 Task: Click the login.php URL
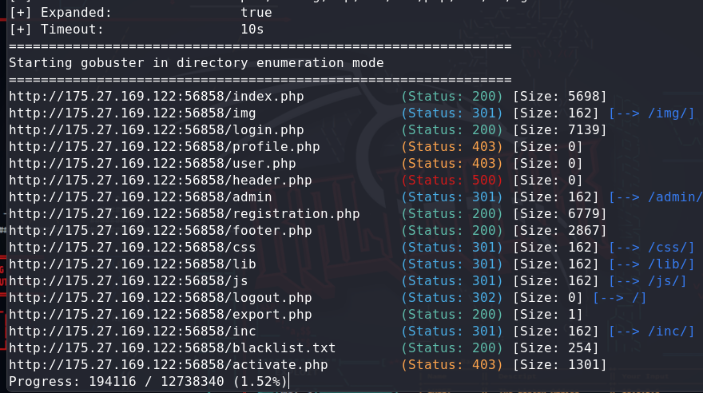click(156, 130)
